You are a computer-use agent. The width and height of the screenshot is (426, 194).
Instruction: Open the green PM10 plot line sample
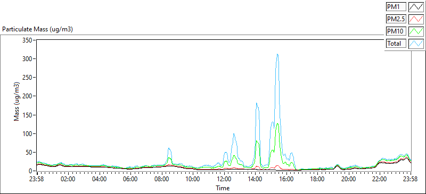[x=416, y=31]
